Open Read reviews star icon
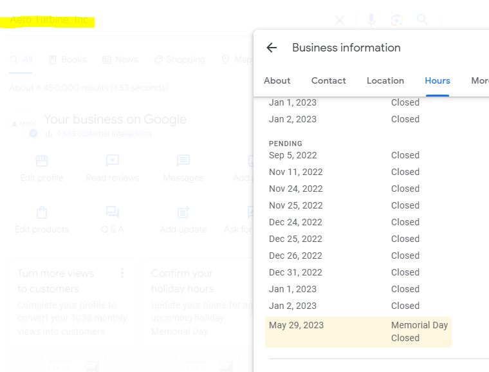Screen dimensions: 489x372 113,161
